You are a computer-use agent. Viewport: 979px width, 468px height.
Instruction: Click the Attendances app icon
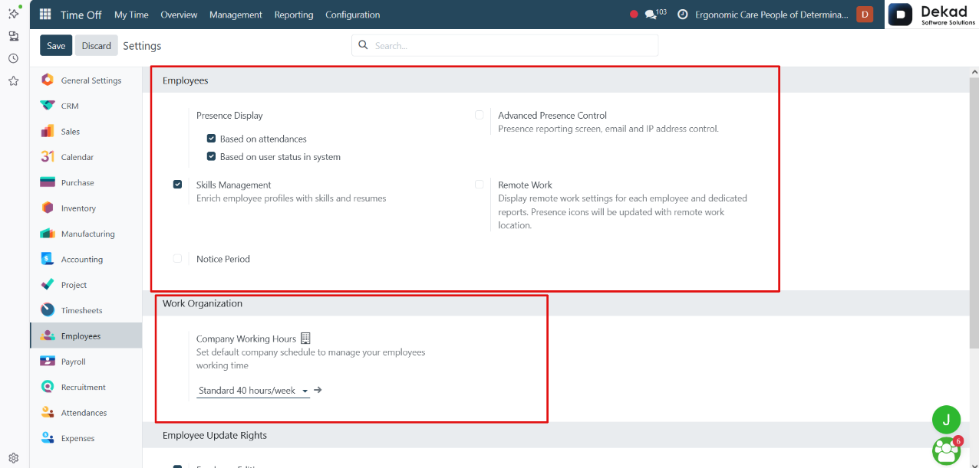point(48,412)
